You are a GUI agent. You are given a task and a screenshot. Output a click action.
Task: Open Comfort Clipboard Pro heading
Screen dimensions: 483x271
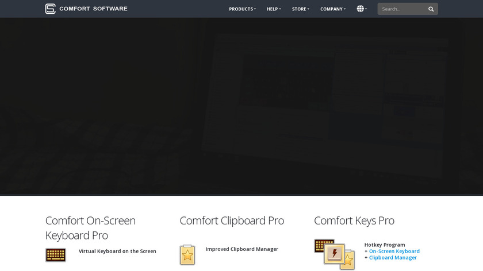click(x=232, y=220)
